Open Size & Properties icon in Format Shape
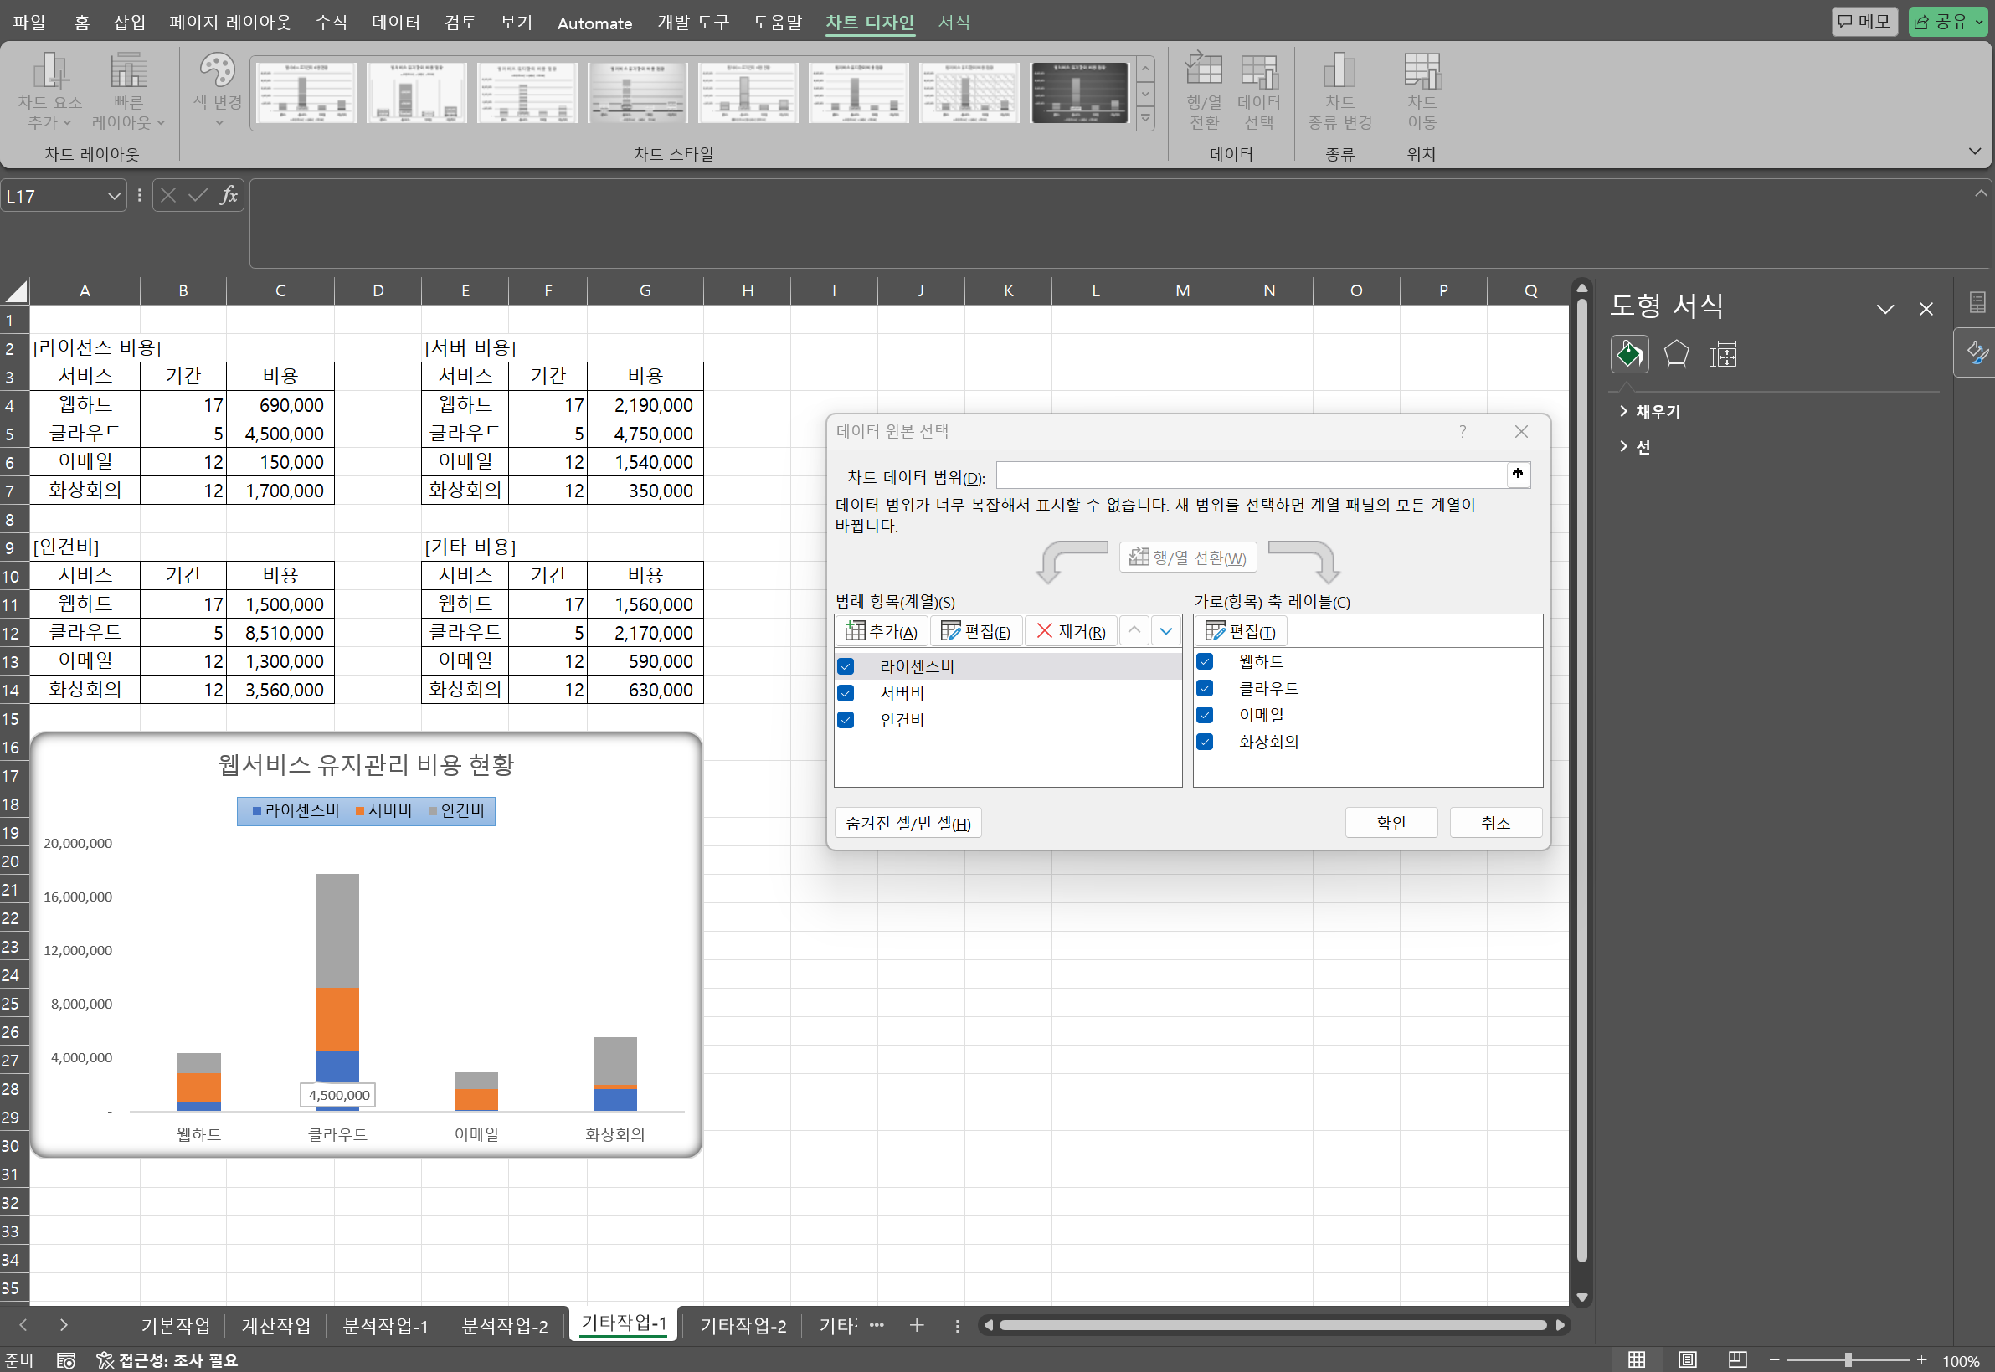The width and height of the screenshot is (1995, 1372). tap(1723, 354)
